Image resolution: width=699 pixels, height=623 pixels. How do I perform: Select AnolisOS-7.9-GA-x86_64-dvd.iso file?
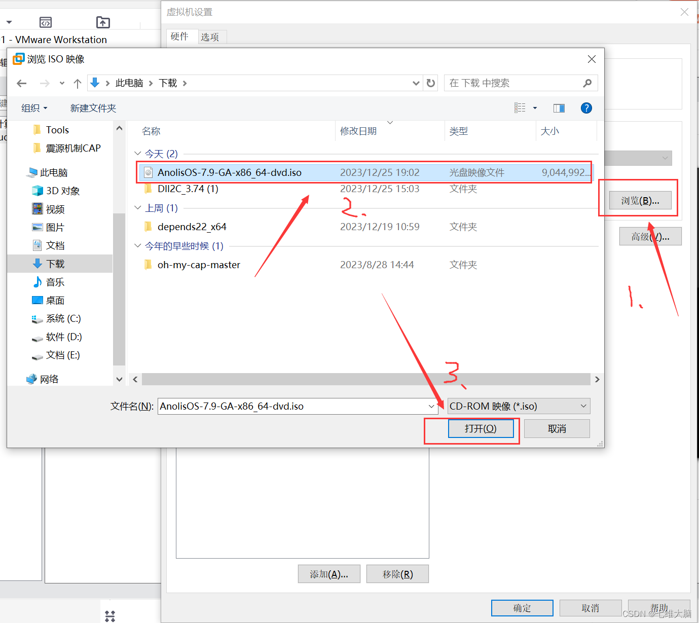coord(366,172)
